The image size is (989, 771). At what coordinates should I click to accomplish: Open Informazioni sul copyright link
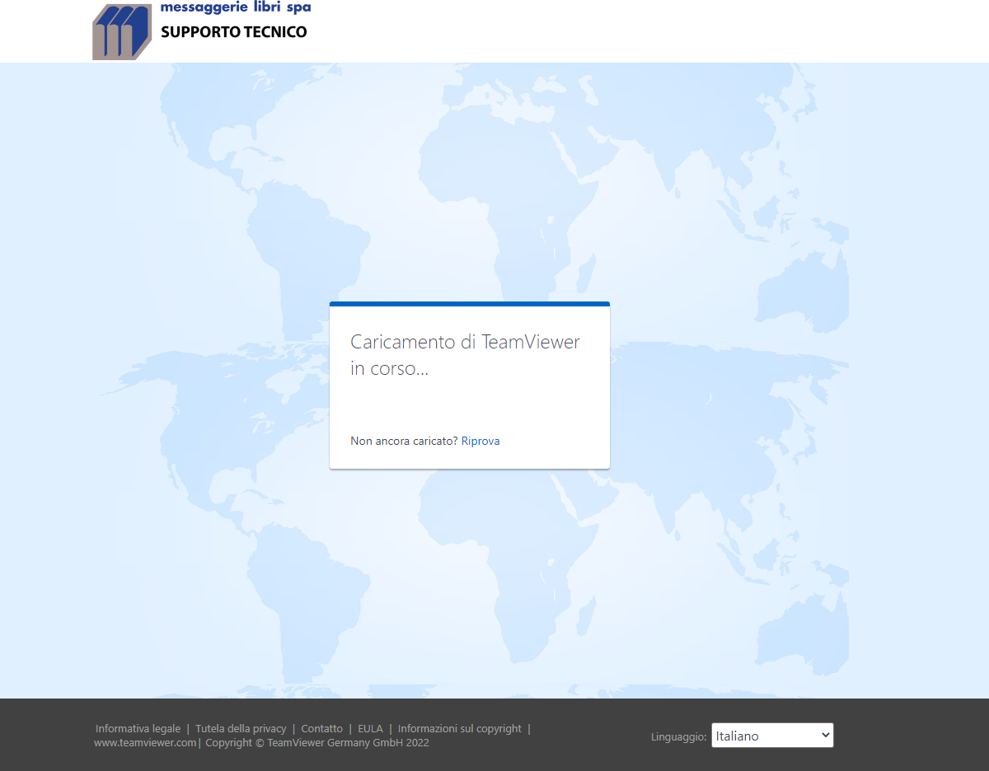(460, 729)
